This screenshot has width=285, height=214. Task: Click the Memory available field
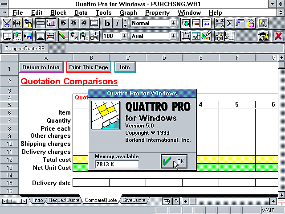pos(117,165)
